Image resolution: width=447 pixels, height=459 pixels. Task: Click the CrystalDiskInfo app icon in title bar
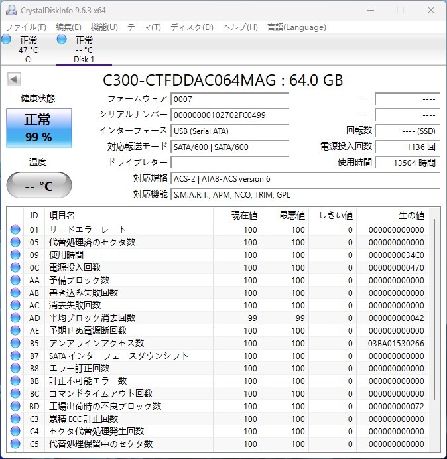tap(11, 10)
